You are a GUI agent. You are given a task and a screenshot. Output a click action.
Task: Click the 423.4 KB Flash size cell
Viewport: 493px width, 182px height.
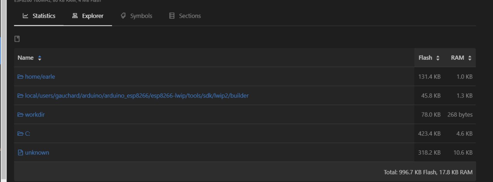pos(429,133)
